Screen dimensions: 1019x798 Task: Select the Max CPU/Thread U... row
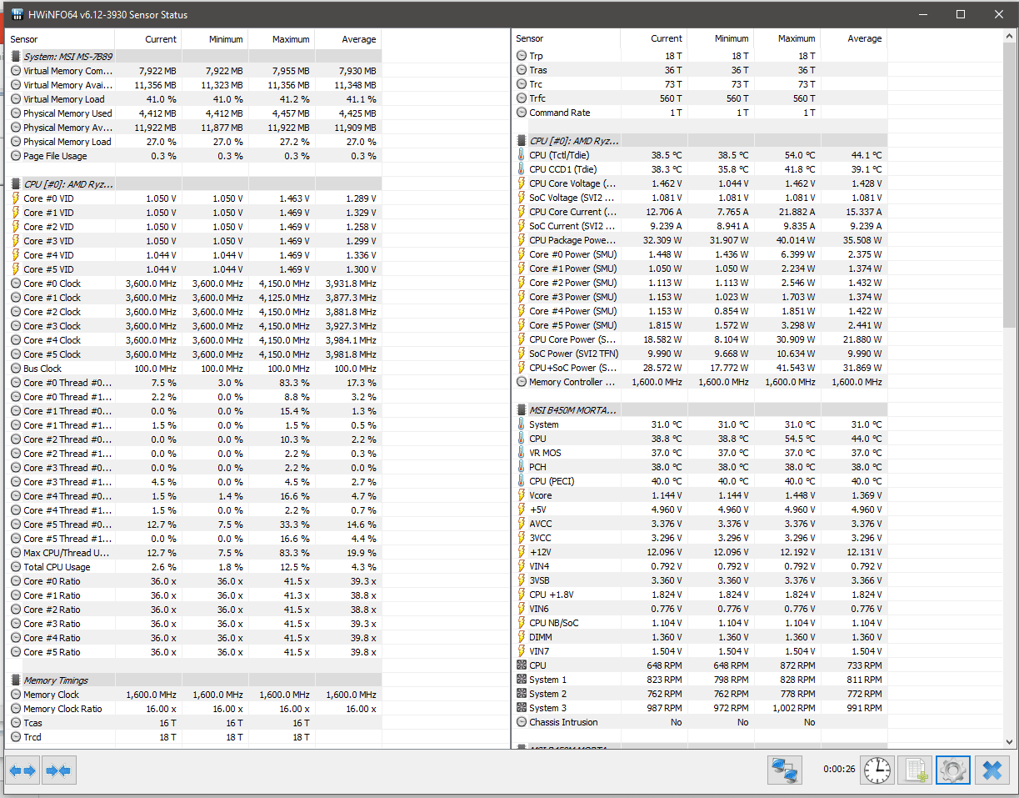(x=195, y=553)
